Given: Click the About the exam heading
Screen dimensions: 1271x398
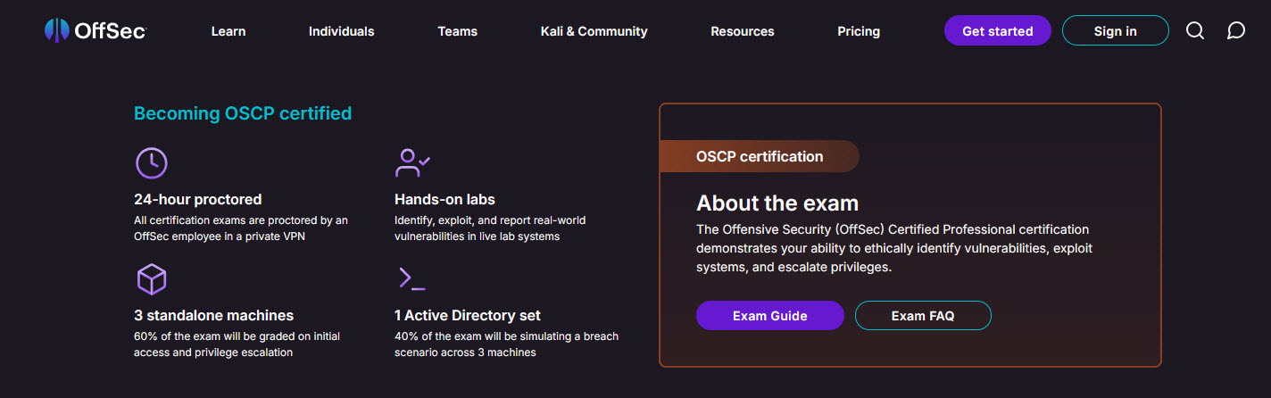Looking at the screenshot, I should click(x=777, y=202).
